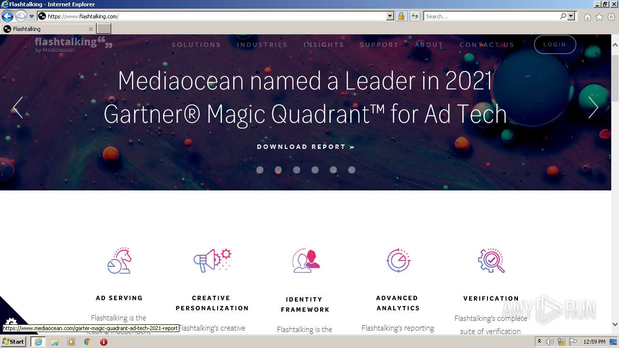This screenshot has height=348, width=619.
Task: Show the next carousel slide
Action: pos(593,107)
